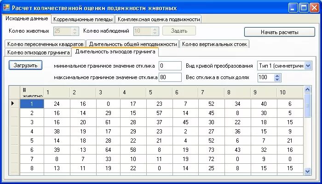Select Кол-во вертикальных стоек tab

click(214, 44)
